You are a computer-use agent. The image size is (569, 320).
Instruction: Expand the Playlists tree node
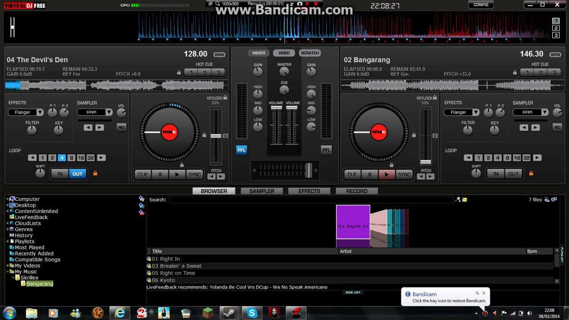tap(8, 241)
